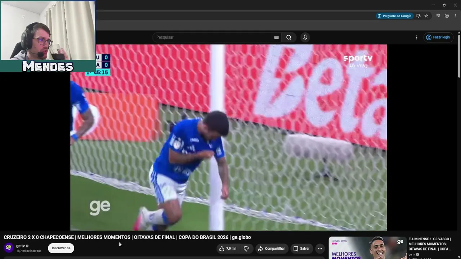Open the Fluminense 1 x 3 Vasco video title
This screenshot has height=259, width=461.
(x=430, y=244)
